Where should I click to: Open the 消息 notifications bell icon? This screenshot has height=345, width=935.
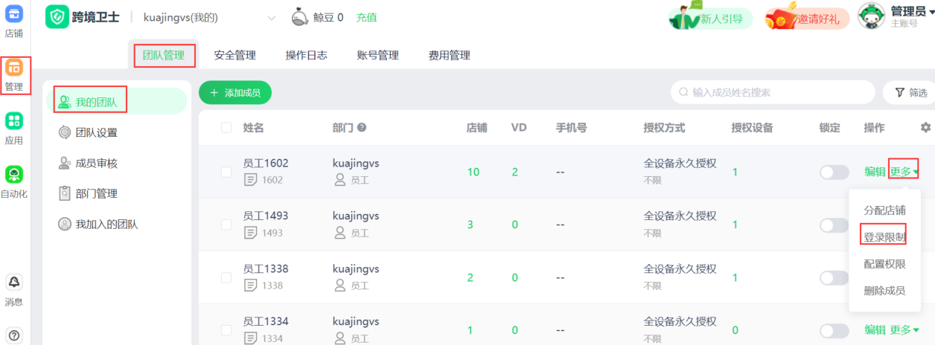pos(14,283)
